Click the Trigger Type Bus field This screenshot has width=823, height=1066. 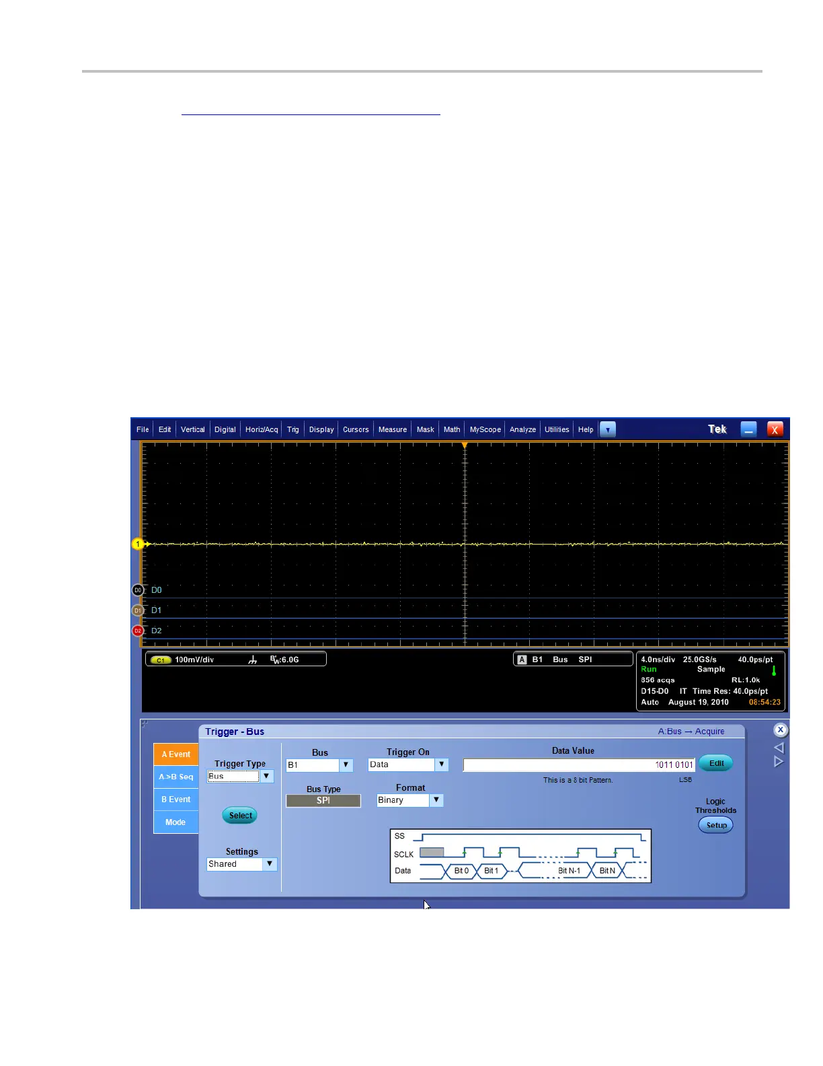tap(233, 776)
